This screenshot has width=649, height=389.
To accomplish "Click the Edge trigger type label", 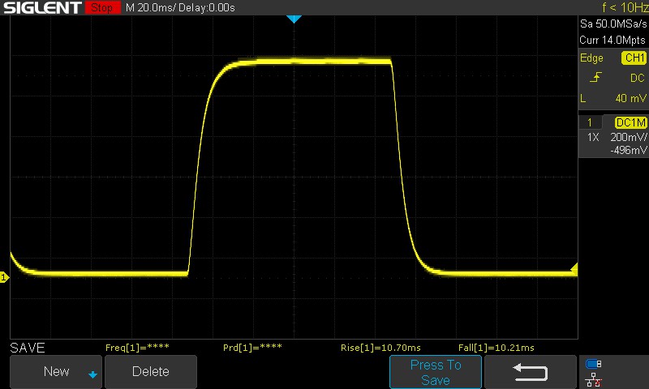I will (591, 58).
